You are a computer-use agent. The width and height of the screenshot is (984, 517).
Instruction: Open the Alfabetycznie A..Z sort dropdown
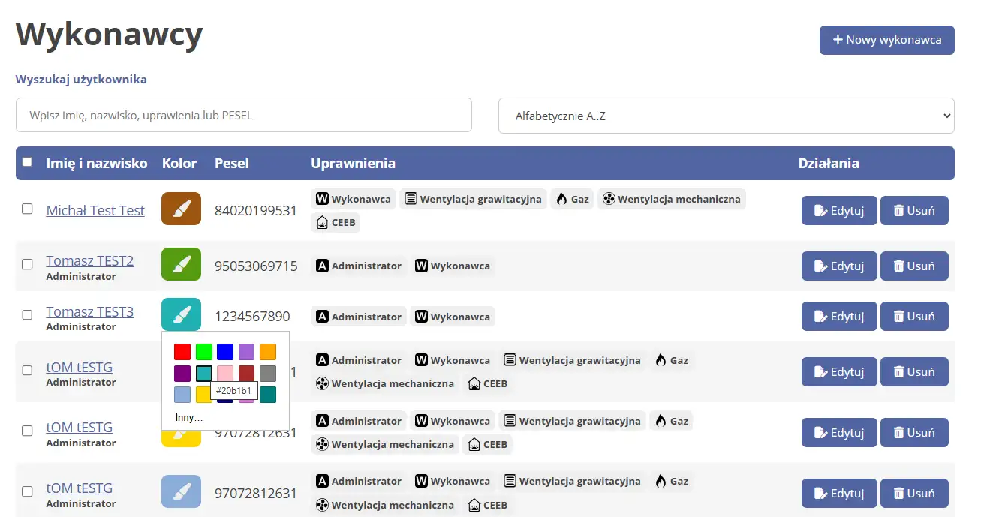point(725,115)
